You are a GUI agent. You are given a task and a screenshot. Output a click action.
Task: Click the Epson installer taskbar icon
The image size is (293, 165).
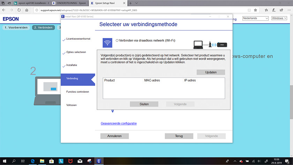coord(99,162)
